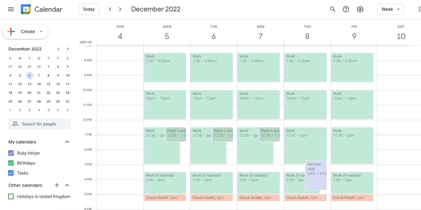Go to the next week with forward arrow

click(x=120, y=9)
